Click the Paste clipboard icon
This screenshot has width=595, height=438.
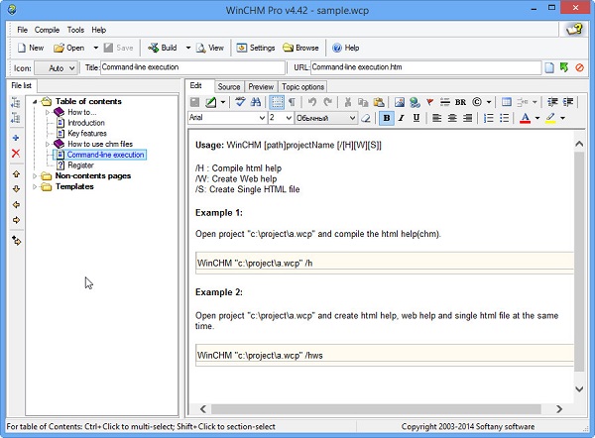379,102
